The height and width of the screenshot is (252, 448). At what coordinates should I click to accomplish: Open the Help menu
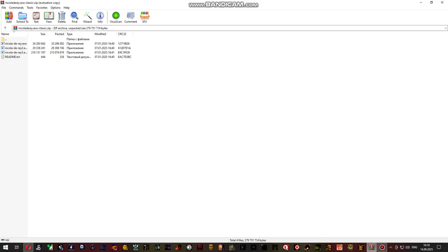coord(67,7)
